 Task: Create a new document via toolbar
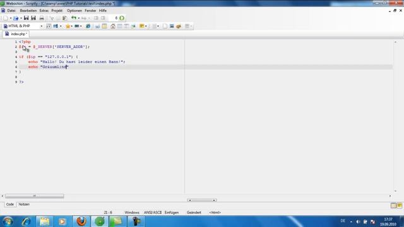6,18
